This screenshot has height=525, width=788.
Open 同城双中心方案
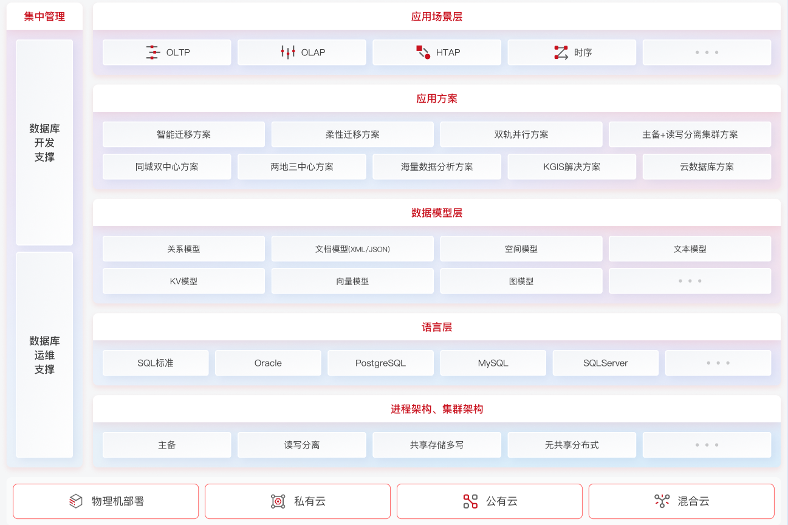(x=166, y=166)
